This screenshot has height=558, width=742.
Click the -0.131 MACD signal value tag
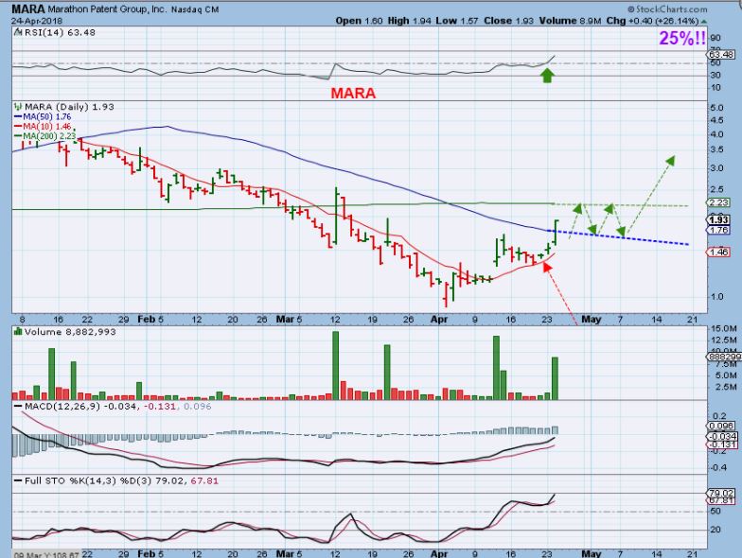(721, 445)
